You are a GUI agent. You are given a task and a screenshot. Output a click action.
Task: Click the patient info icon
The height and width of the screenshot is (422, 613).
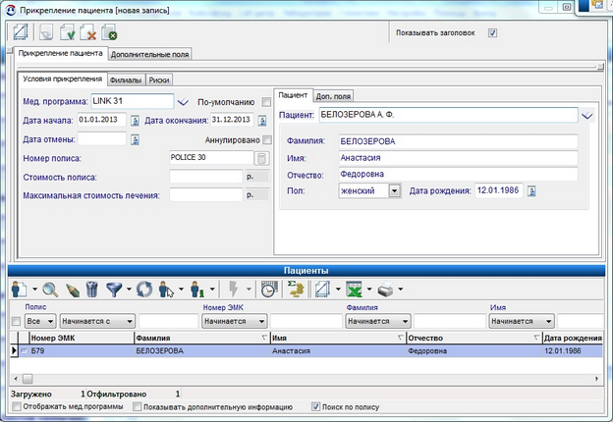[197, 290]
